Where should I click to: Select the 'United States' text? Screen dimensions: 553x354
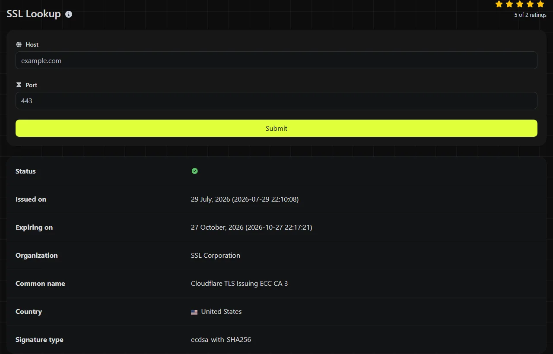[221, 312]
